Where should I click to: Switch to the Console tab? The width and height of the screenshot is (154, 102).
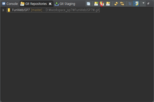click(x=10, y=4)
